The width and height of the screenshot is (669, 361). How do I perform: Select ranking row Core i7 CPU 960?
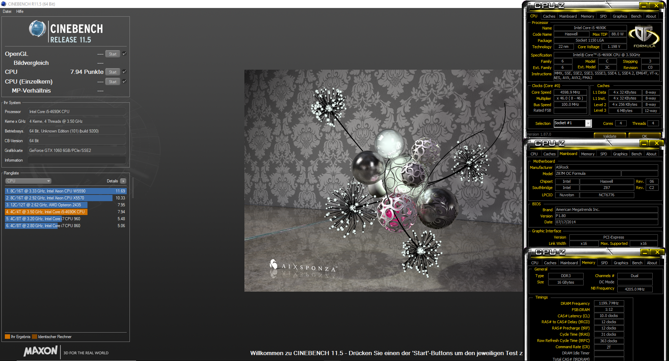coord(66,219)
